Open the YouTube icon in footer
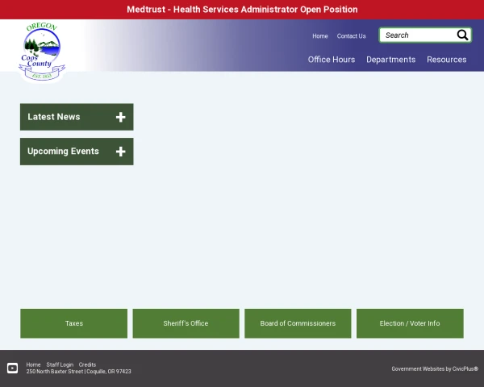 [12, 368]
